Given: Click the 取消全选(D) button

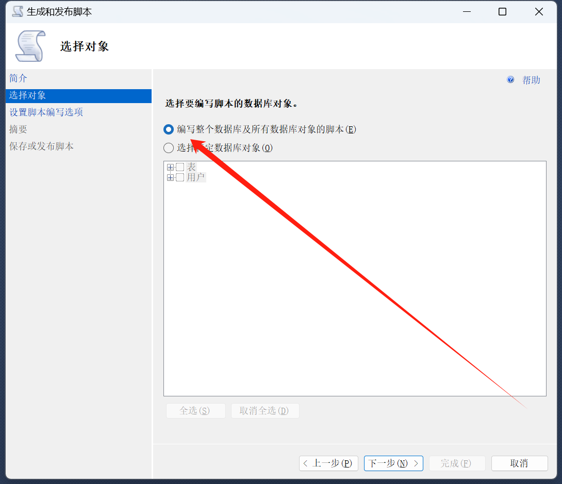Looking at the screenshot, I should [x=265, y=411].
